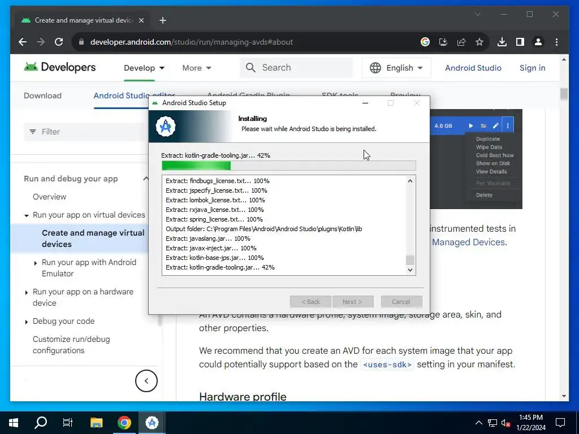Click 'Extract: lombok_license.txt' log line

(x=215, y=200)
